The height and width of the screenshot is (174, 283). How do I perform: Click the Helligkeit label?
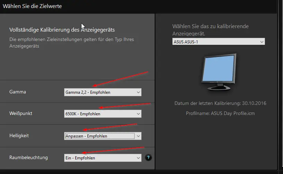pos(19,135)
